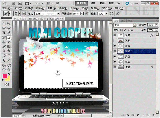Select the Eyedropper tool
Screen dimensions: 160x118
(9, 32)
